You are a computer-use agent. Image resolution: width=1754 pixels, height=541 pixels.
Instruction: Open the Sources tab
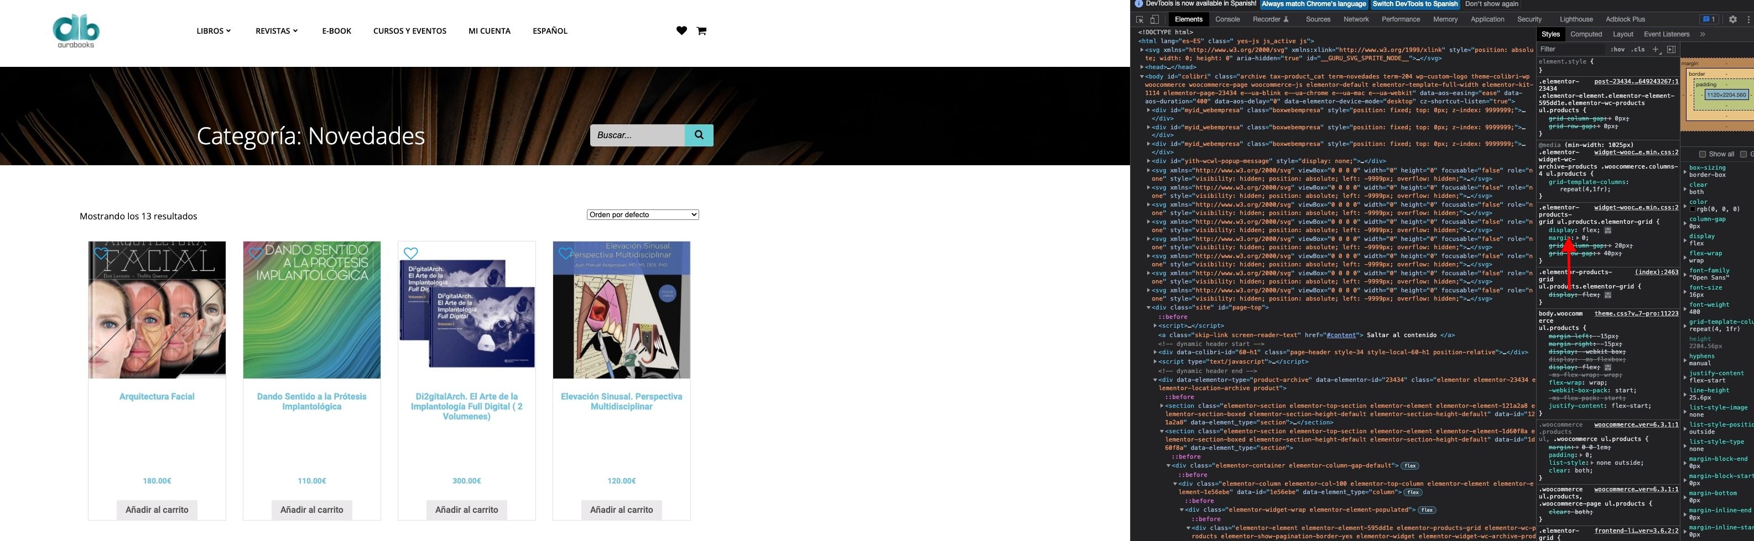pos(1318,20)
